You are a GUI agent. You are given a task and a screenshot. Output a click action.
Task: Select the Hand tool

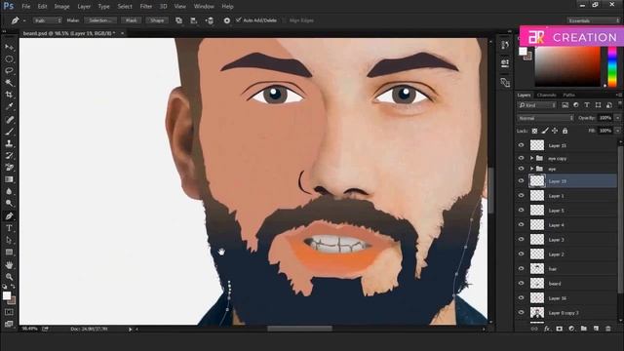pos(9,264)
